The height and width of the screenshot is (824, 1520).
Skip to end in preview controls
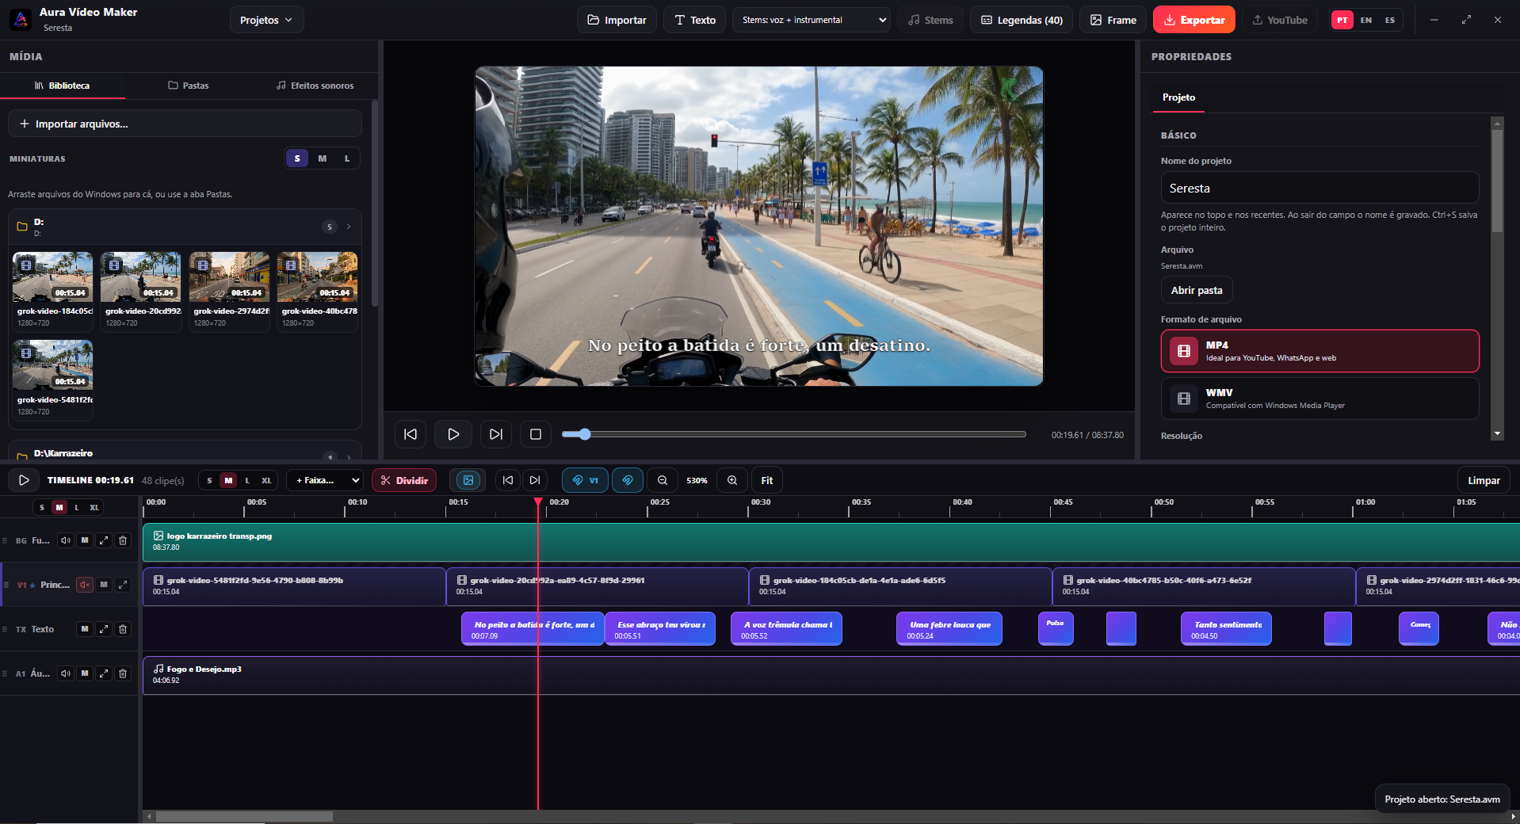click(x=496, y=434)
